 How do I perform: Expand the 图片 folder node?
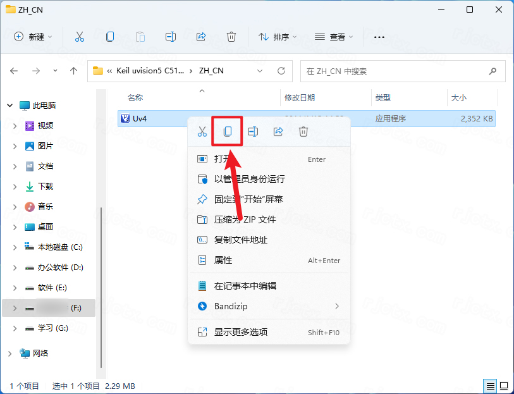tap(15, 146)
